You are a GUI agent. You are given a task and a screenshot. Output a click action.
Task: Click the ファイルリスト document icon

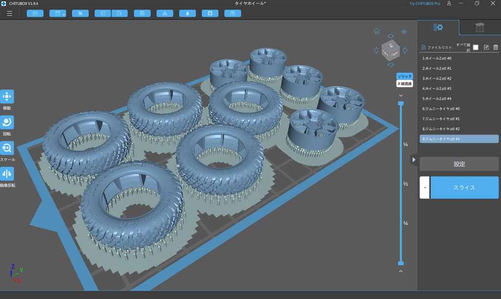tap(423, 47)
